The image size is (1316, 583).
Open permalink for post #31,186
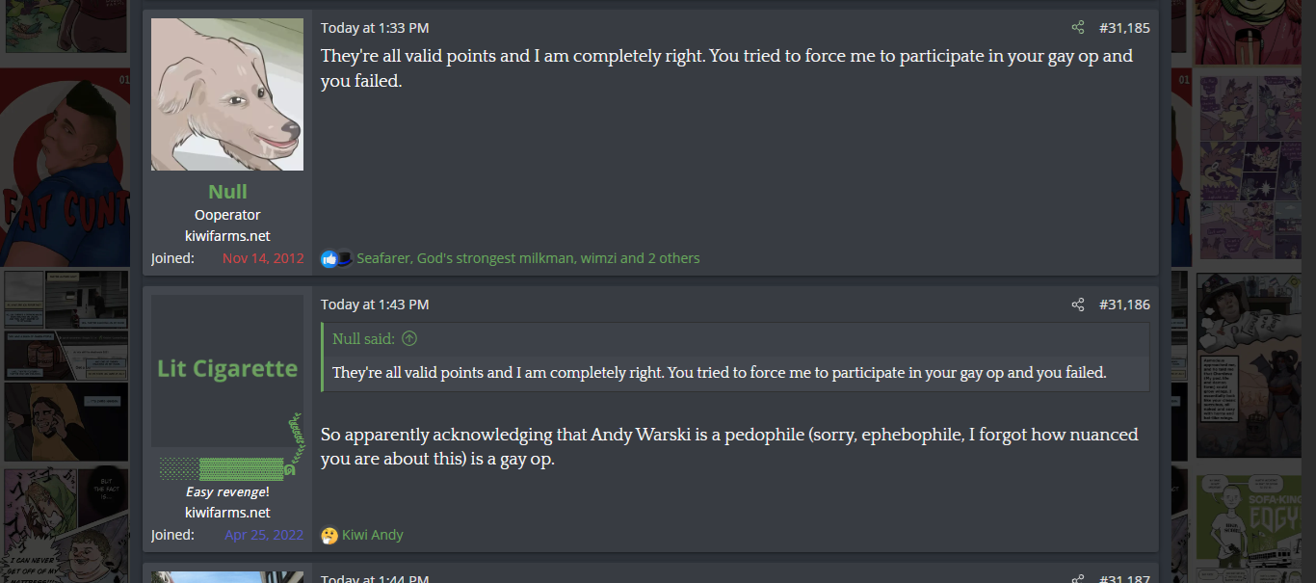point(1124,305)
